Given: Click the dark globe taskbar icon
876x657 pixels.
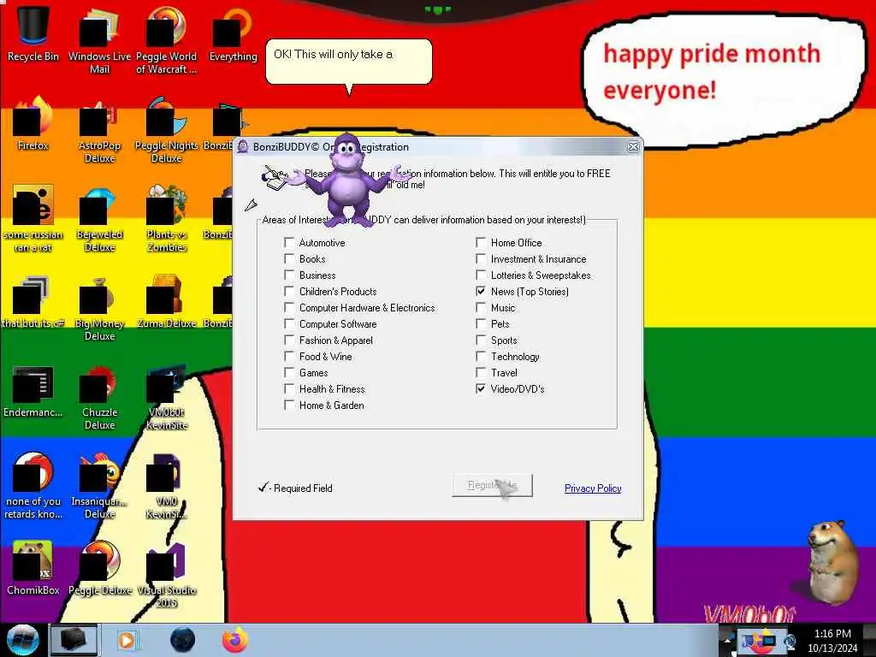Looking at the screenshot, I should pos(182,640).
